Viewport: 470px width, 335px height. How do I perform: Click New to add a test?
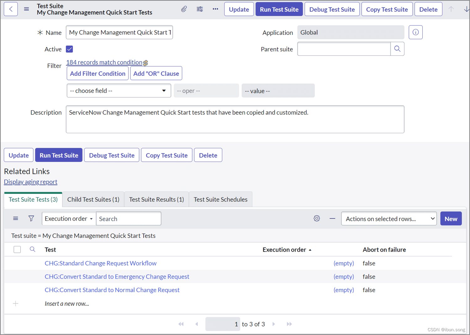[x=451, y=219]
